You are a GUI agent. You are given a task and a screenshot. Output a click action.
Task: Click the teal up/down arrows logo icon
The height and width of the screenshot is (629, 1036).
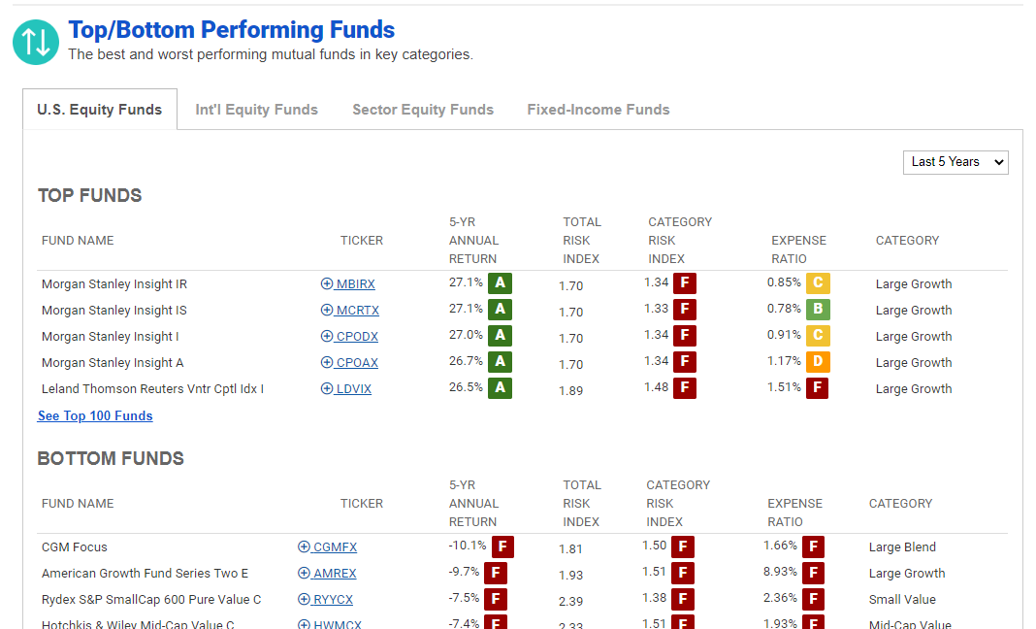click(36, 43)
